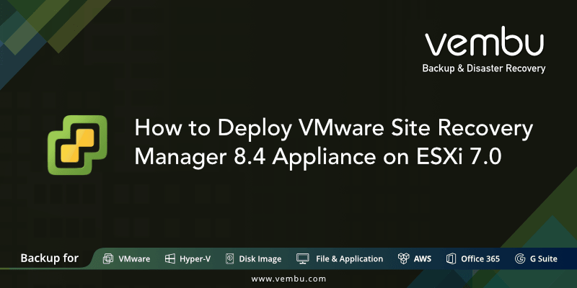Select the File & Application label

pyautogui.click(x=349, y=258)
